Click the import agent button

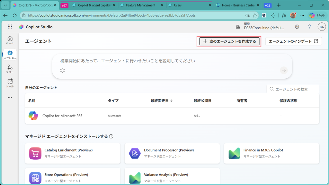pos(293,41)
